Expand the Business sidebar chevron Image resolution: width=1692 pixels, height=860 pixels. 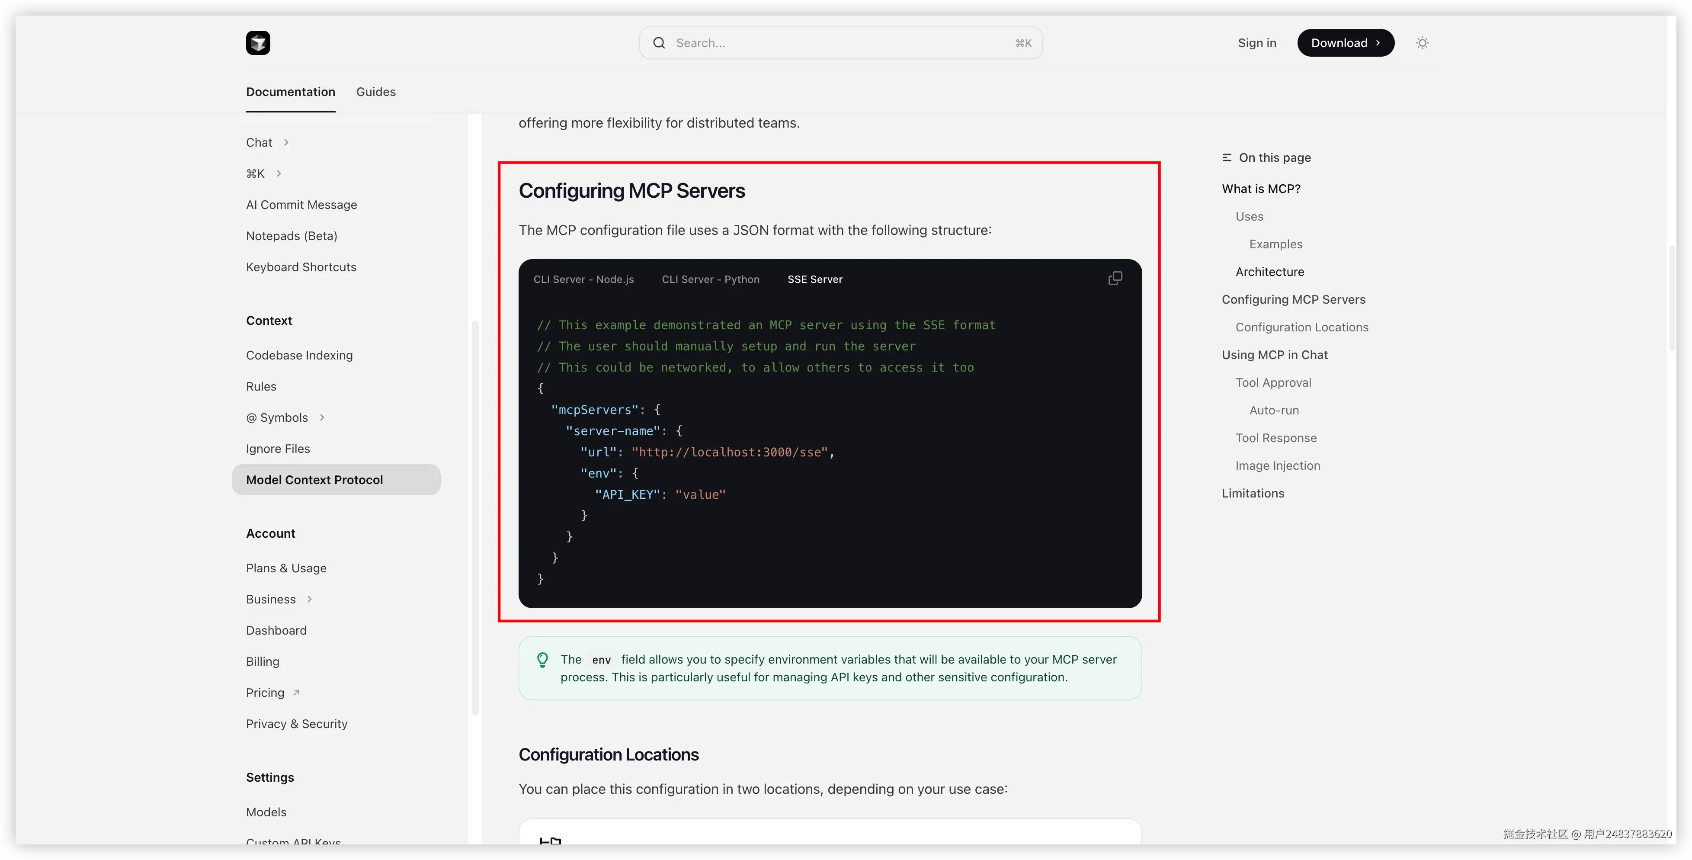point(309,599)
